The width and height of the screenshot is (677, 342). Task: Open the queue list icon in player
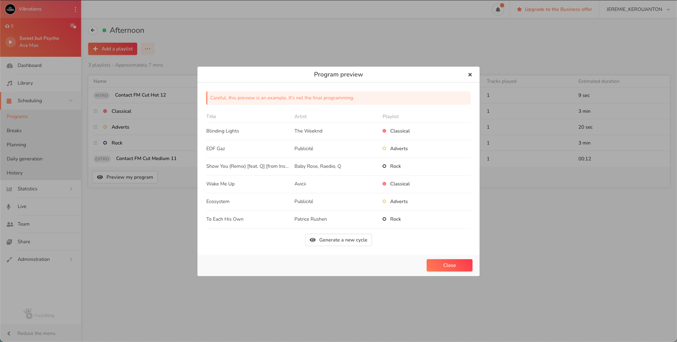(x=73, y=26)
